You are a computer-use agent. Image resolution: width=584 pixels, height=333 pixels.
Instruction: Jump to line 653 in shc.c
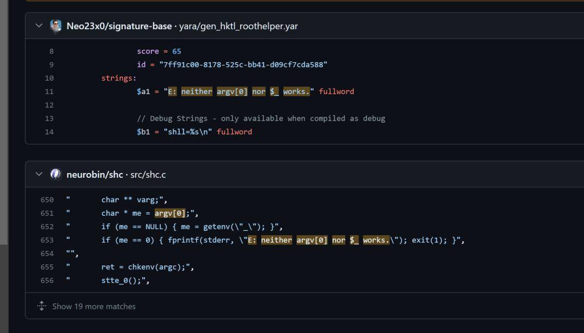click(x=47, y=240)
